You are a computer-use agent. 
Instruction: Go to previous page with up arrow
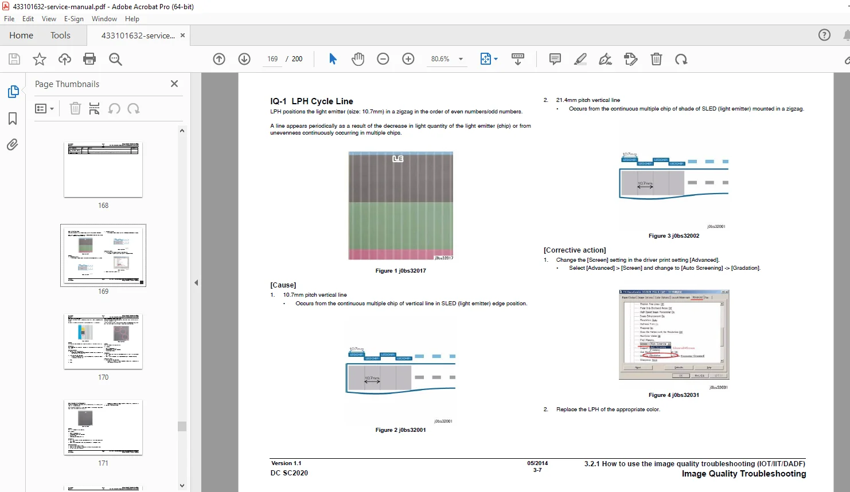219,59
